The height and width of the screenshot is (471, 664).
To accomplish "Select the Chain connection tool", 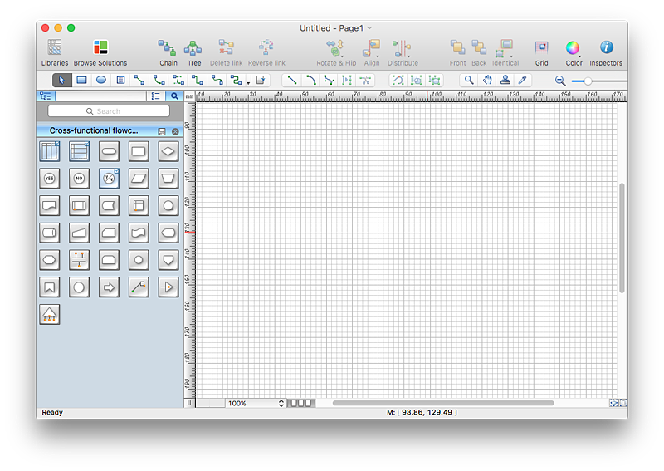I will [x=168, y=52].
